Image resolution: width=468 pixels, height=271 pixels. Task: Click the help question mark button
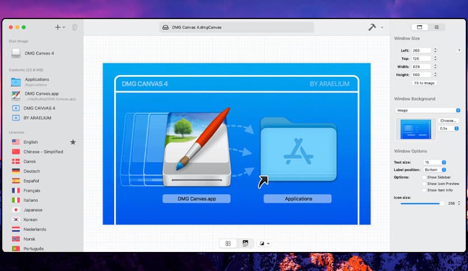coord(458,51)
